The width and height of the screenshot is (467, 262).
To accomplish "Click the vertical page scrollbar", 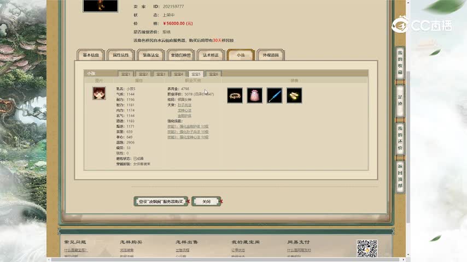I will pos(408,147).
